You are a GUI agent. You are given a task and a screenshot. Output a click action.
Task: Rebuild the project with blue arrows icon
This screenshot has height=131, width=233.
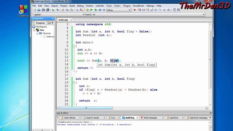(100, 10)
